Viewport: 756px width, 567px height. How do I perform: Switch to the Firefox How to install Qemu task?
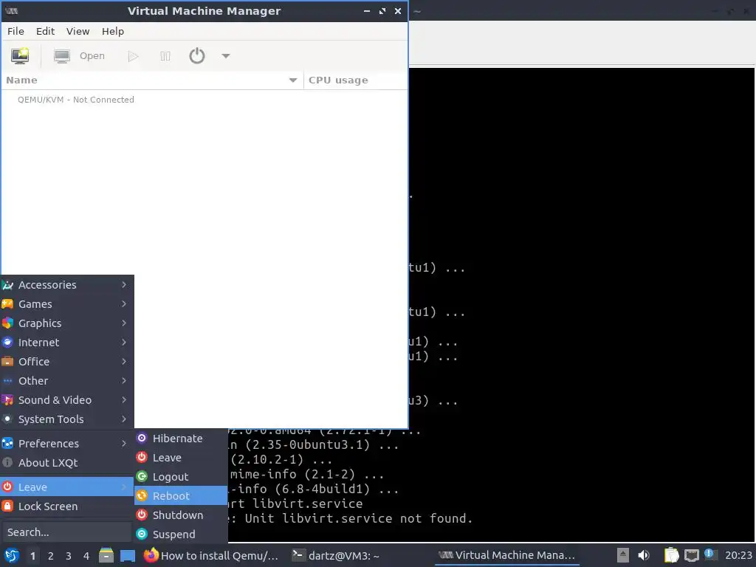pos(212,555)
